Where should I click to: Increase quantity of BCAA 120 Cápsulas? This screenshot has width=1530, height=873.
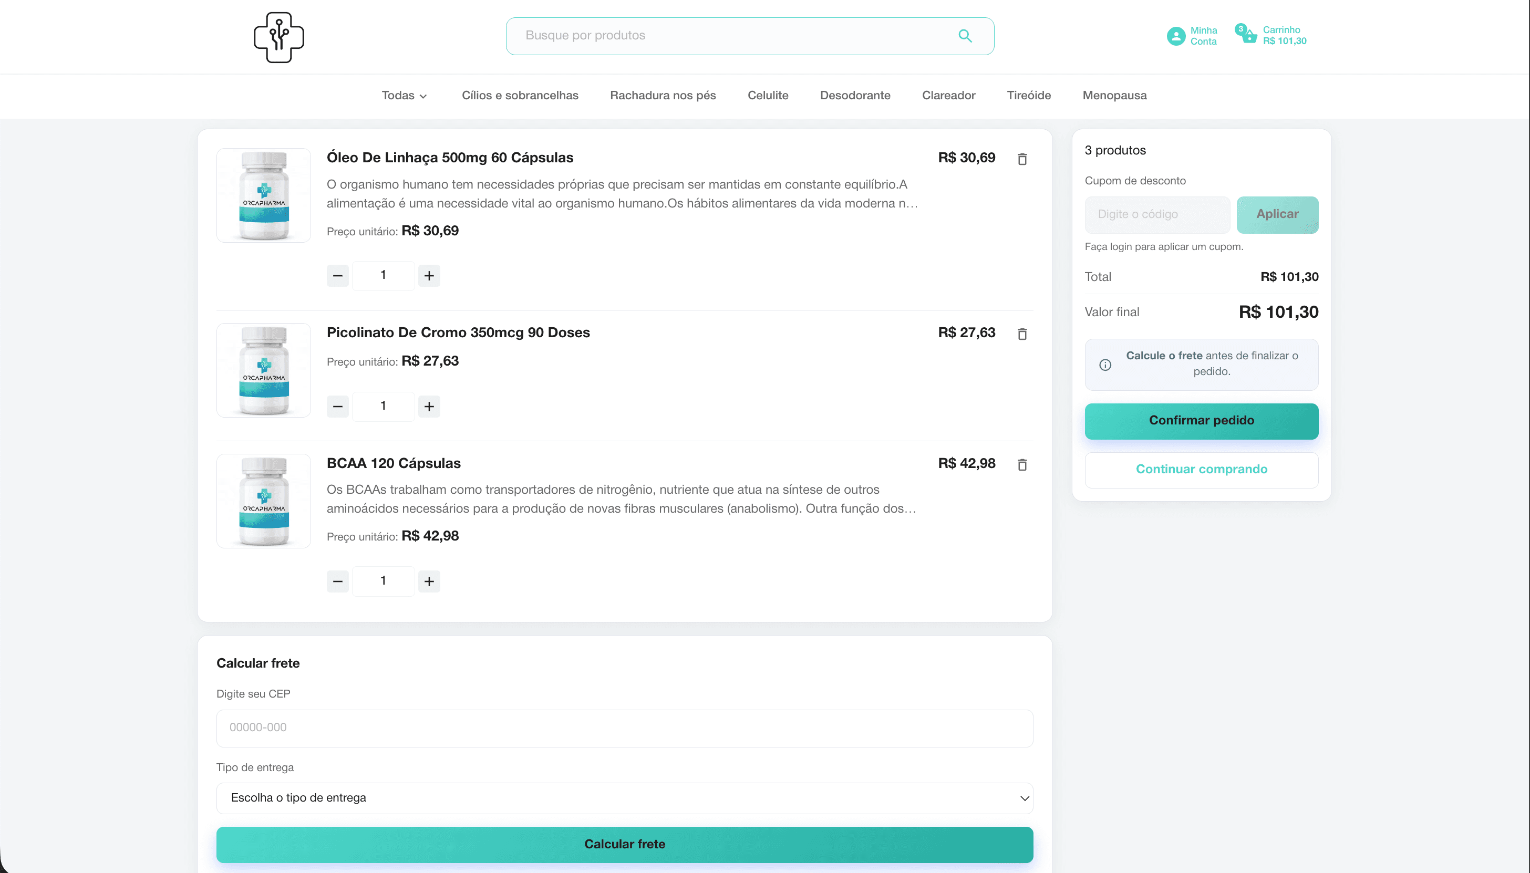click(x=429, y=581)
